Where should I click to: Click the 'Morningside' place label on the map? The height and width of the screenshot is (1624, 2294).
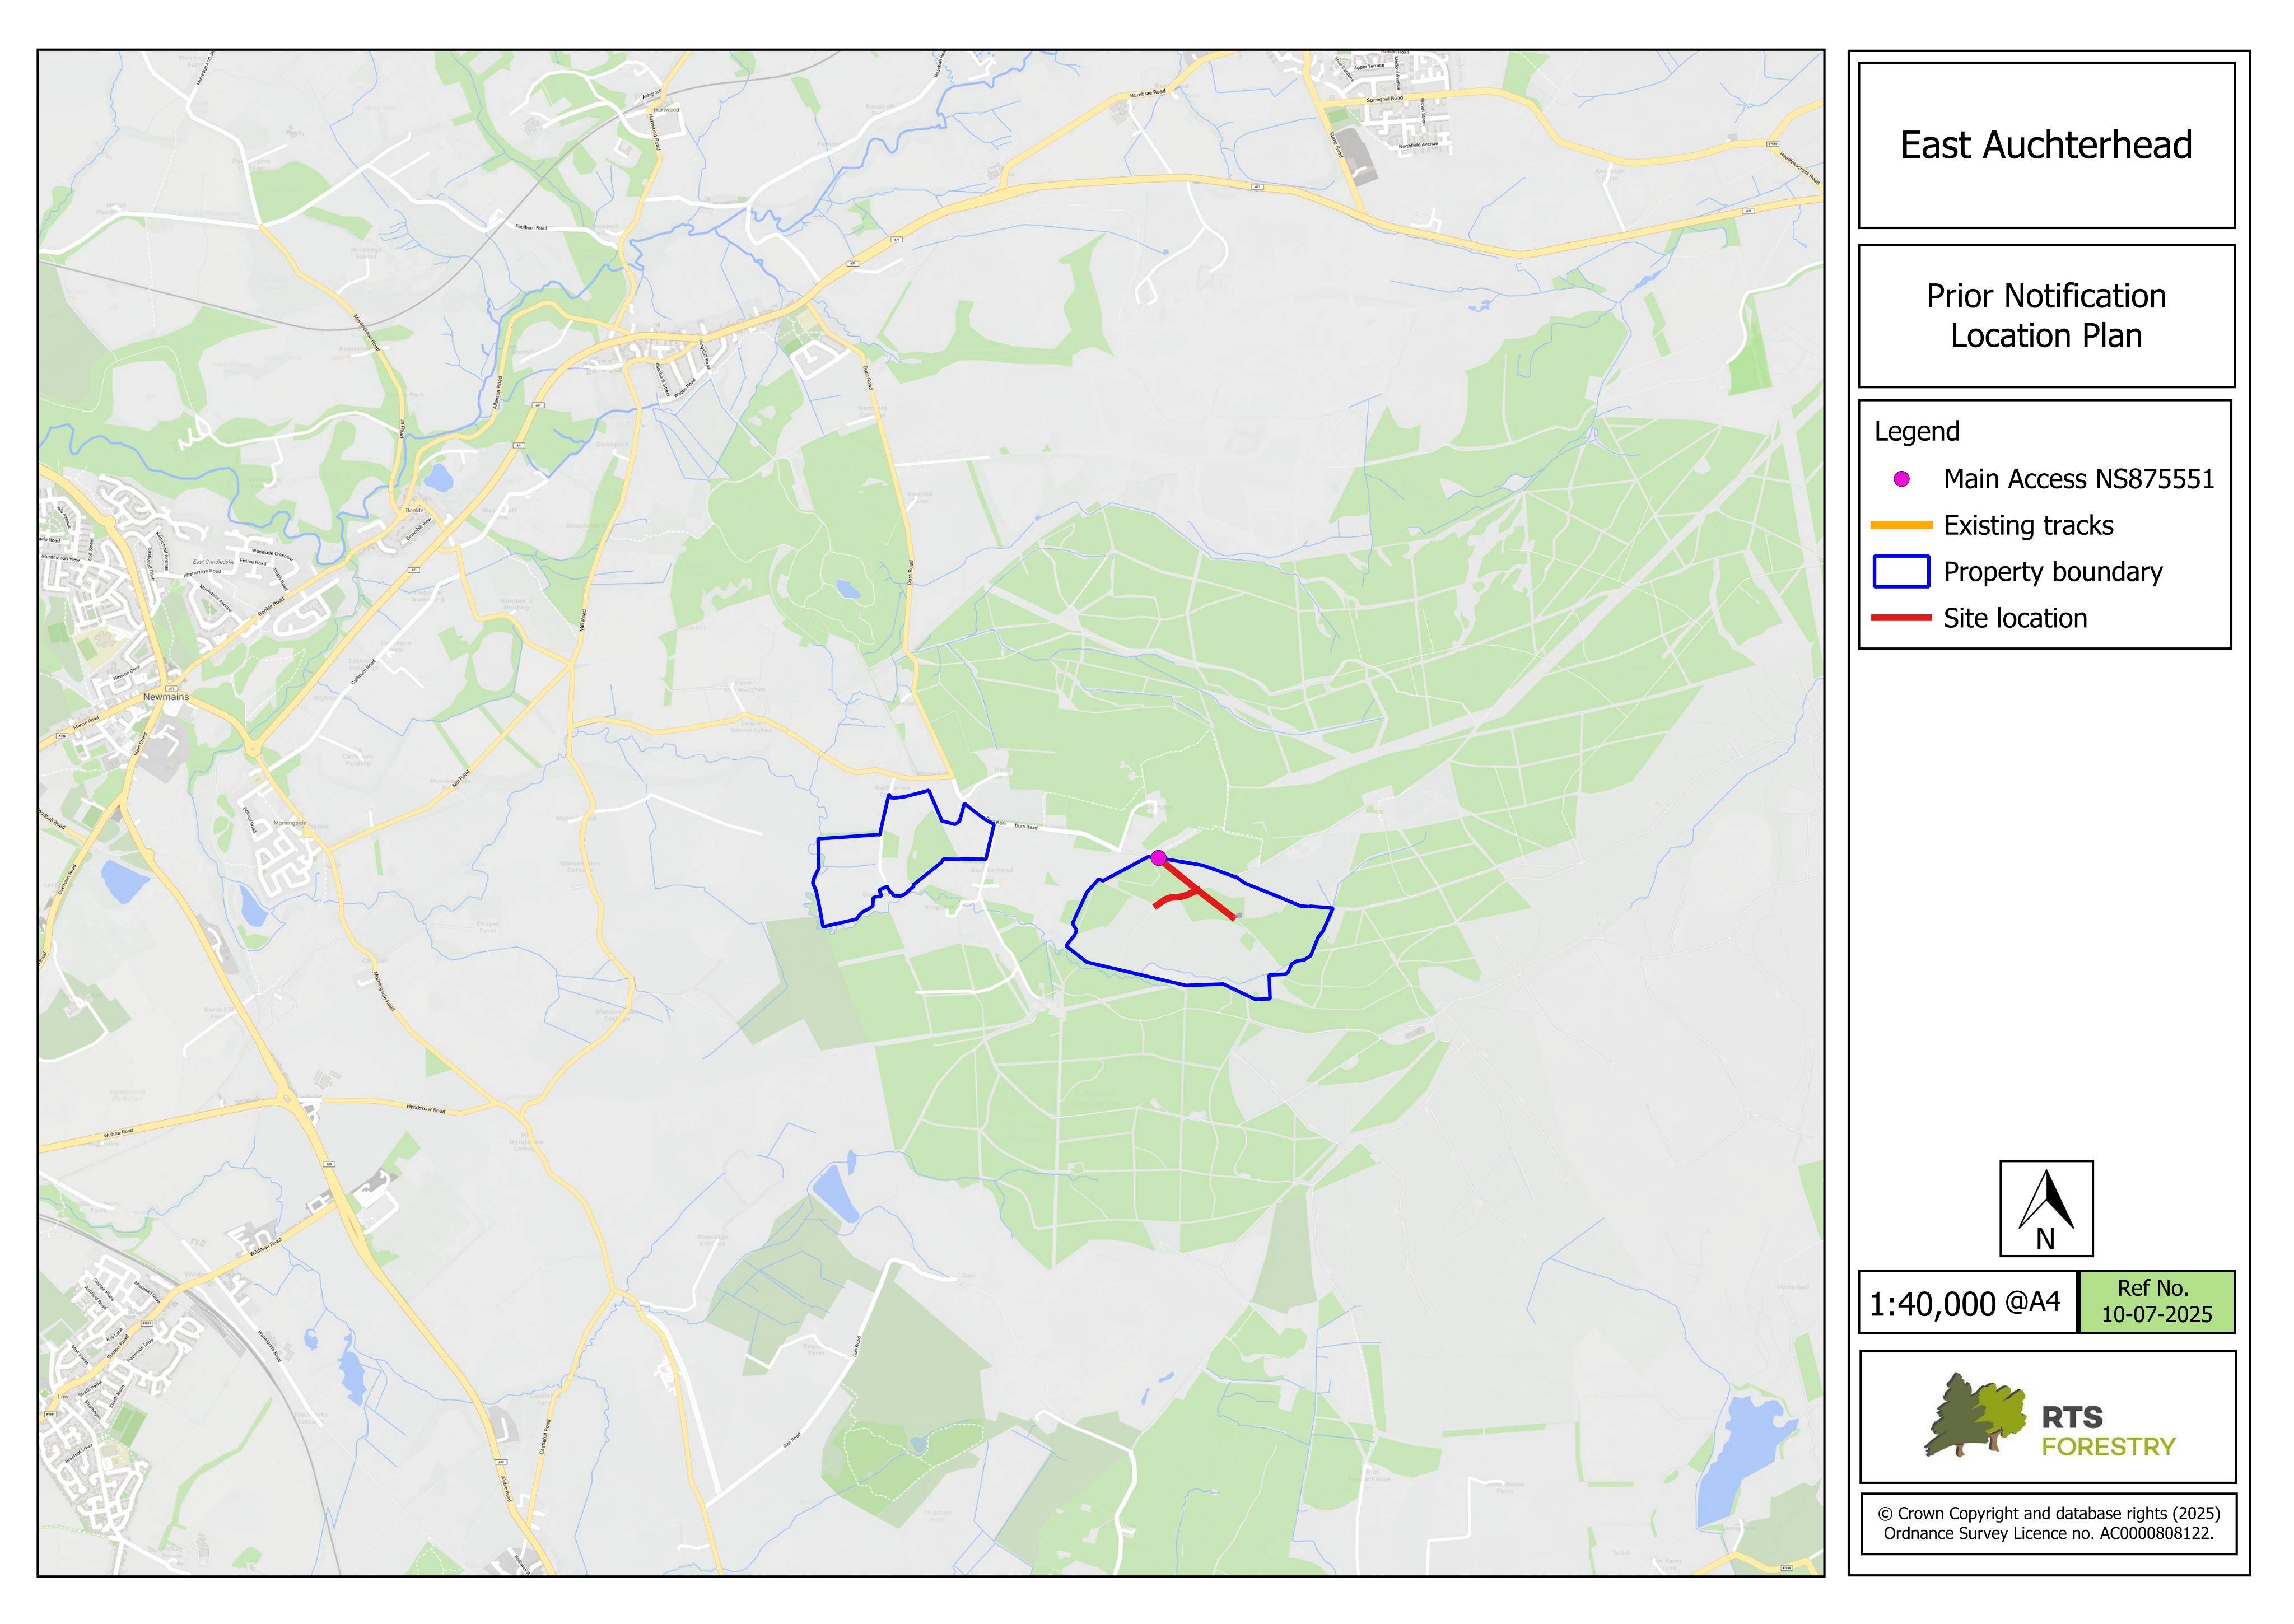point(289,824)
